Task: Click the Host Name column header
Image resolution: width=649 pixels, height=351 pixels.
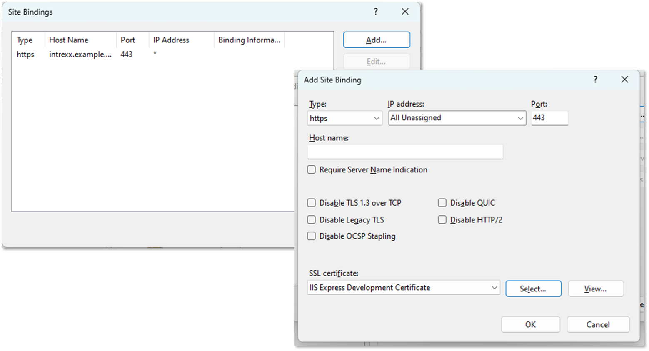Action: coord(69,40)
